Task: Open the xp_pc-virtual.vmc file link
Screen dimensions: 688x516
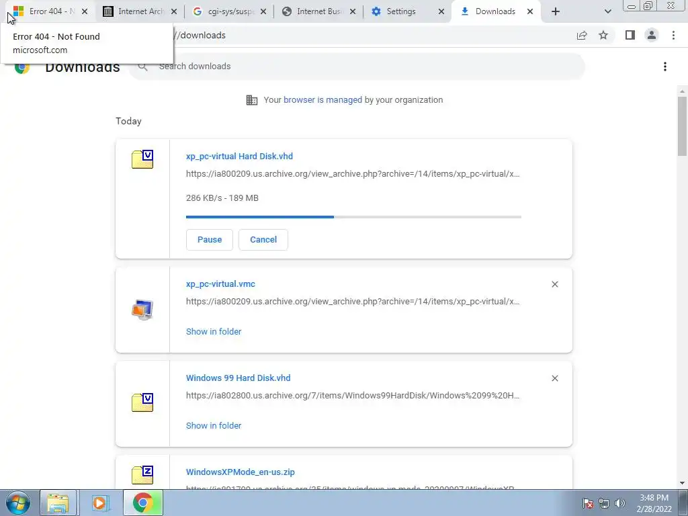Action: click(220, 284)
